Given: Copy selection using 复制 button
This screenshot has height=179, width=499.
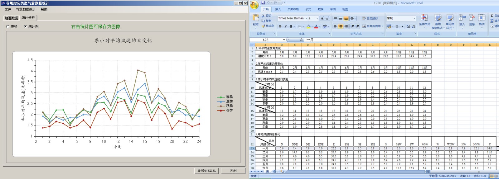Looking at the screenshot, I should (x=267, y=21).
